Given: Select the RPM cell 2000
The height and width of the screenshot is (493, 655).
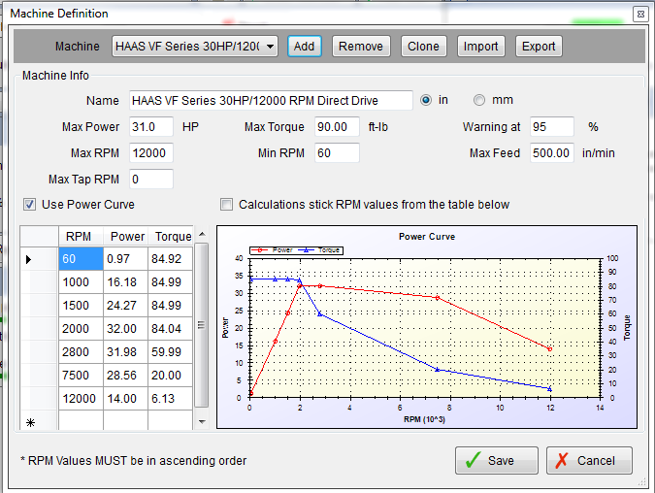Looking at the screenshot, I should [x=81, y=329].
